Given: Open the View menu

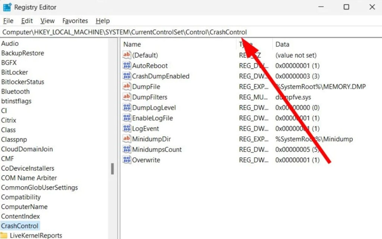Looking at the screenshot, I should pos(47,21).
